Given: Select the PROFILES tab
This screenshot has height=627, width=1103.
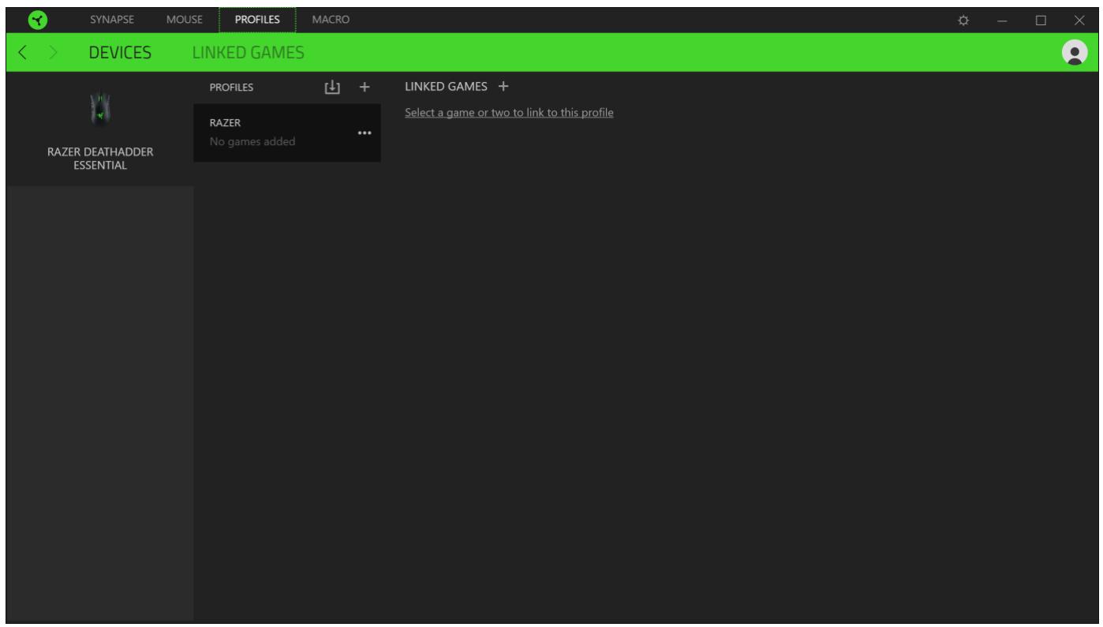Looking at the screenshot, I should pos(257,18).
